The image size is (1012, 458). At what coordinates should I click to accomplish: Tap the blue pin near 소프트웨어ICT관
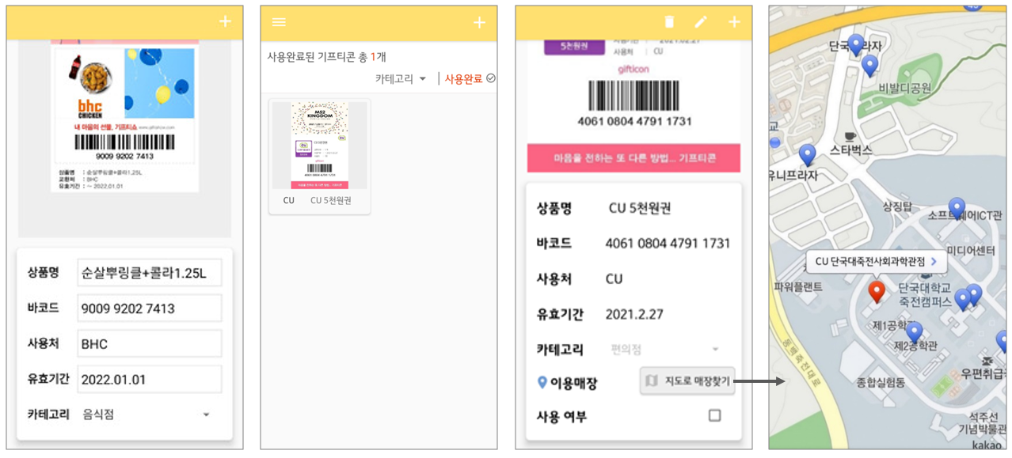click(x=957, y=208)
